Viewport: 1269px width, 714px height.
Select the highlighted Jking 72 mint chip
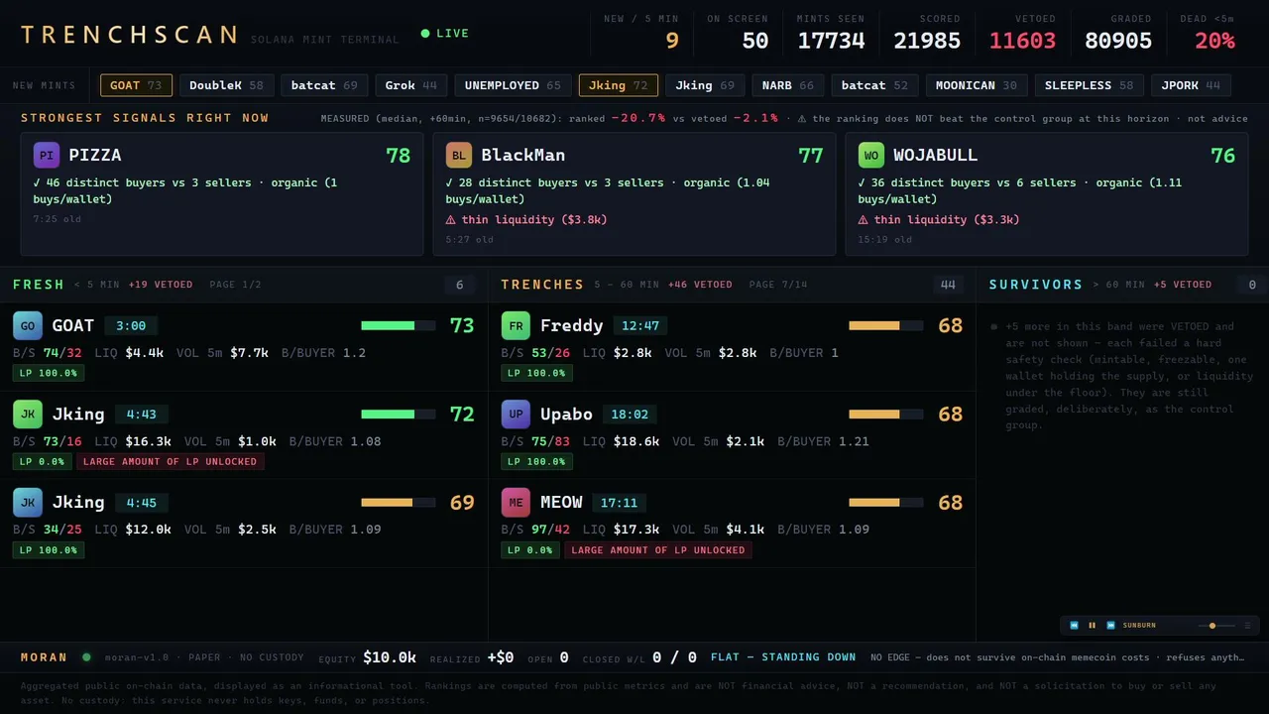tap(618, 85)
